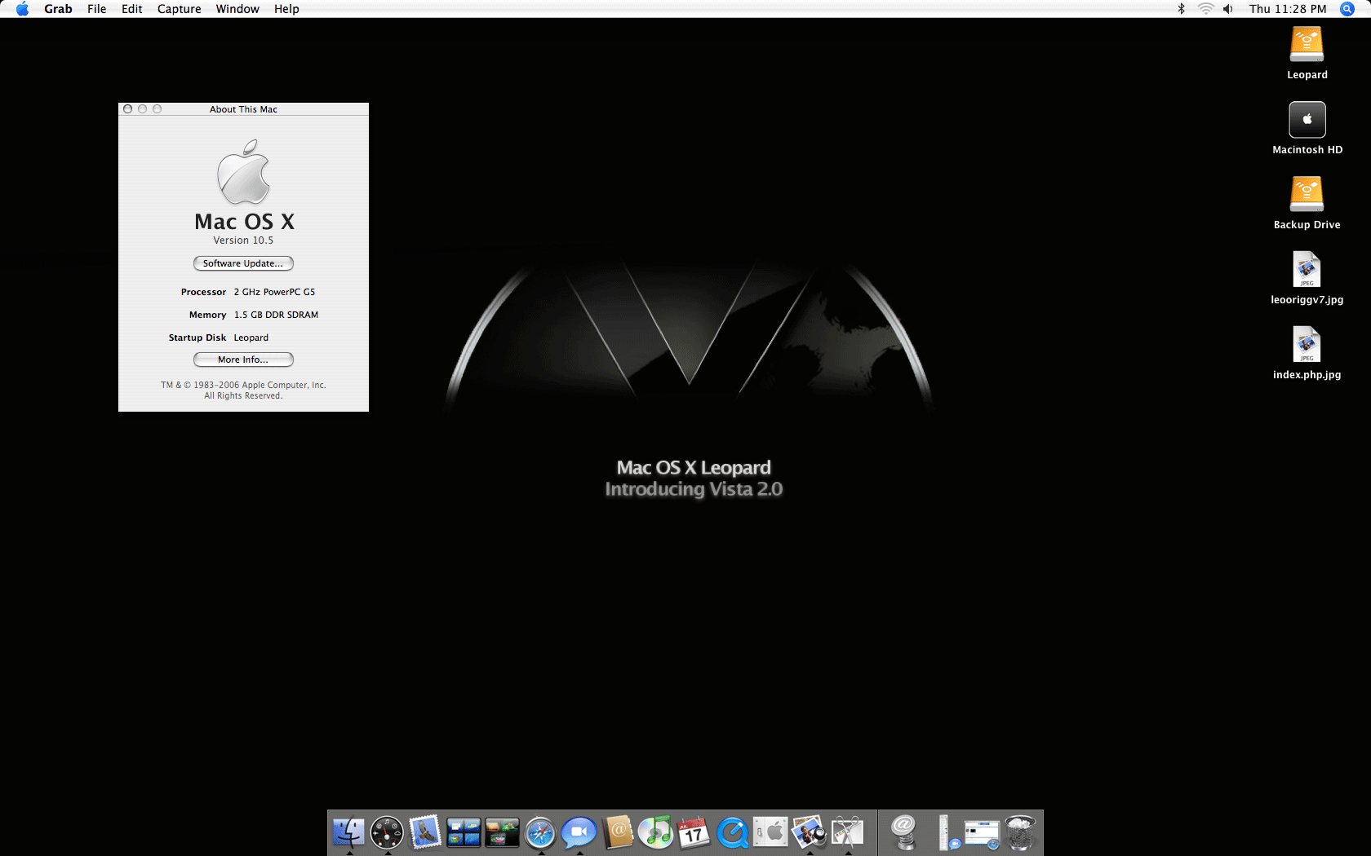
Task: Click the Grab scissors icon in dock
Action: (847, 832)
